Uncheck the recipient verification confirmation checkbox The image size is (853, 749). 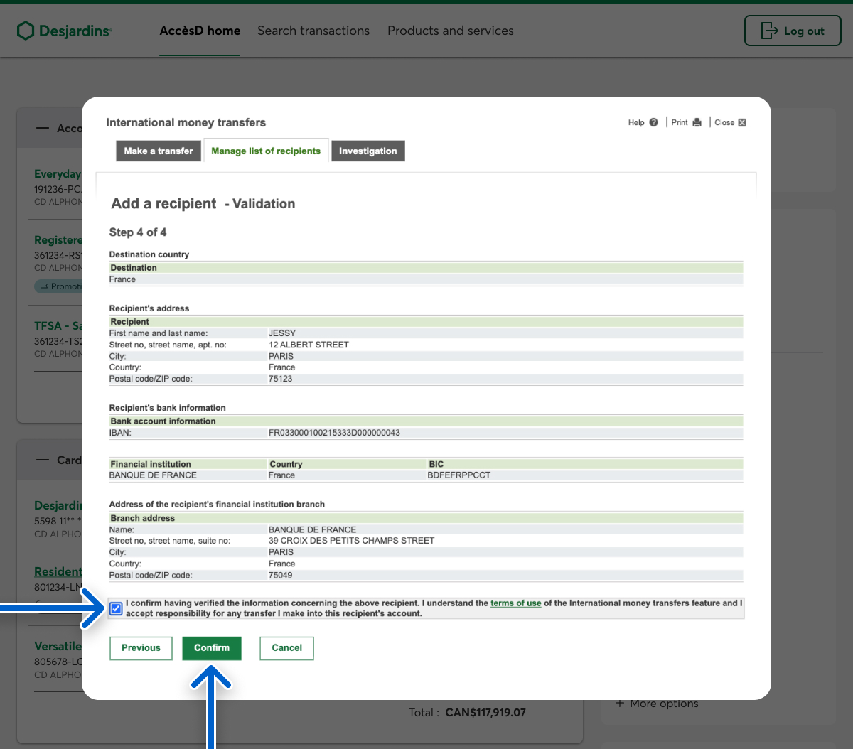[x=117, y=608]
